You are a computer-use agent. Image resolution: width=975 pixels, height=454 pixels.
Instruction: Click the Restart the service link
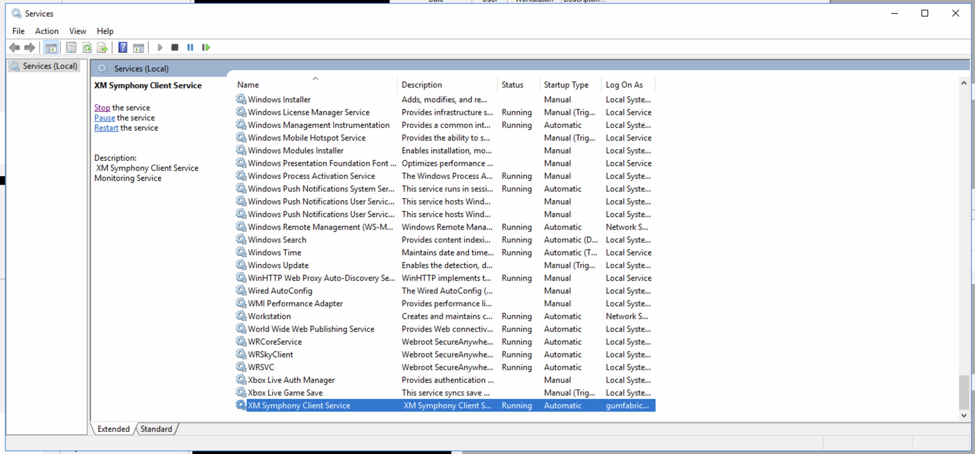(106, 128)
